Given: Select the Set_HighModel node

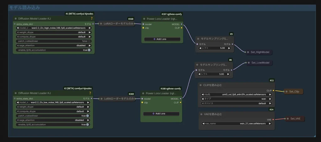Looking at the screenshot, I should (259, 52).
